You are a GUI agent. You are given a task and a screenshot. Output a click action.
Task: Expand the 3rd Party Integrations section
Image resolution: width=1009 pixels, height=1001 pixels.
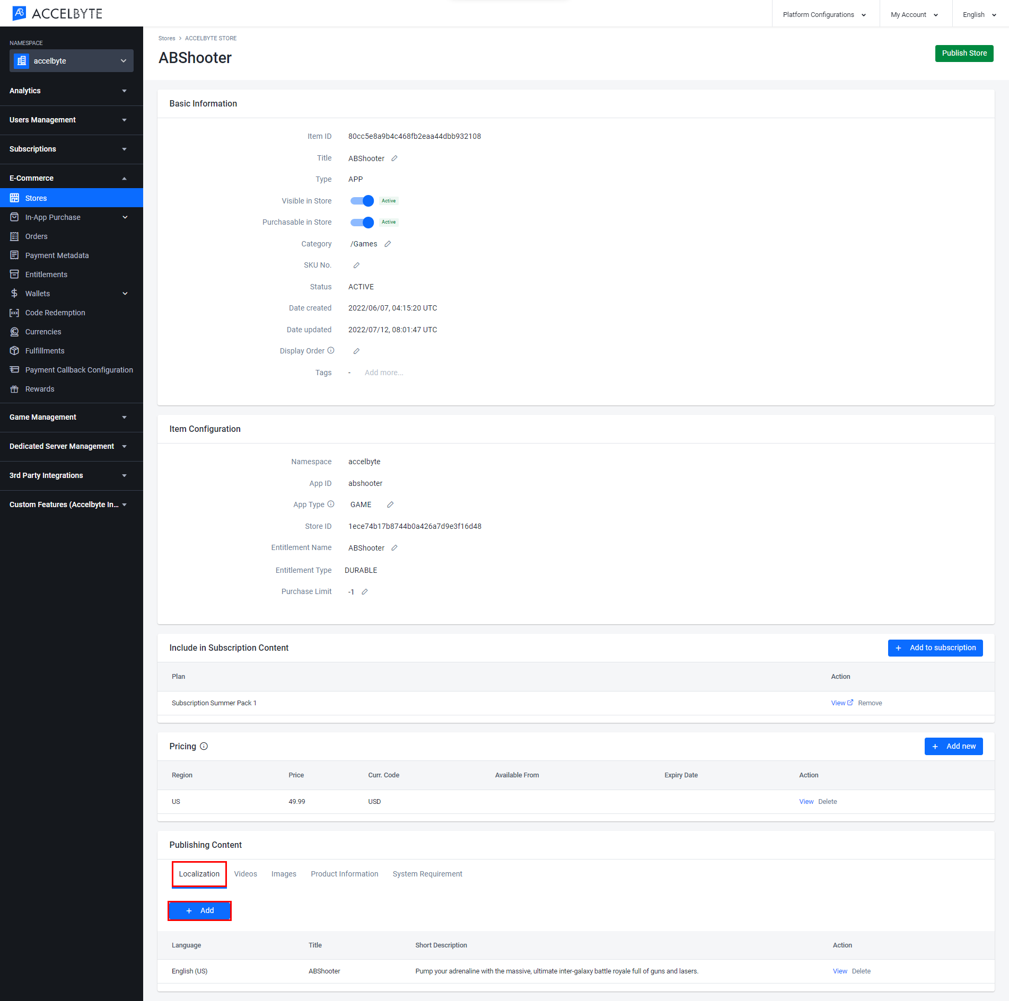pyautogui.click(x=72, y=475)
